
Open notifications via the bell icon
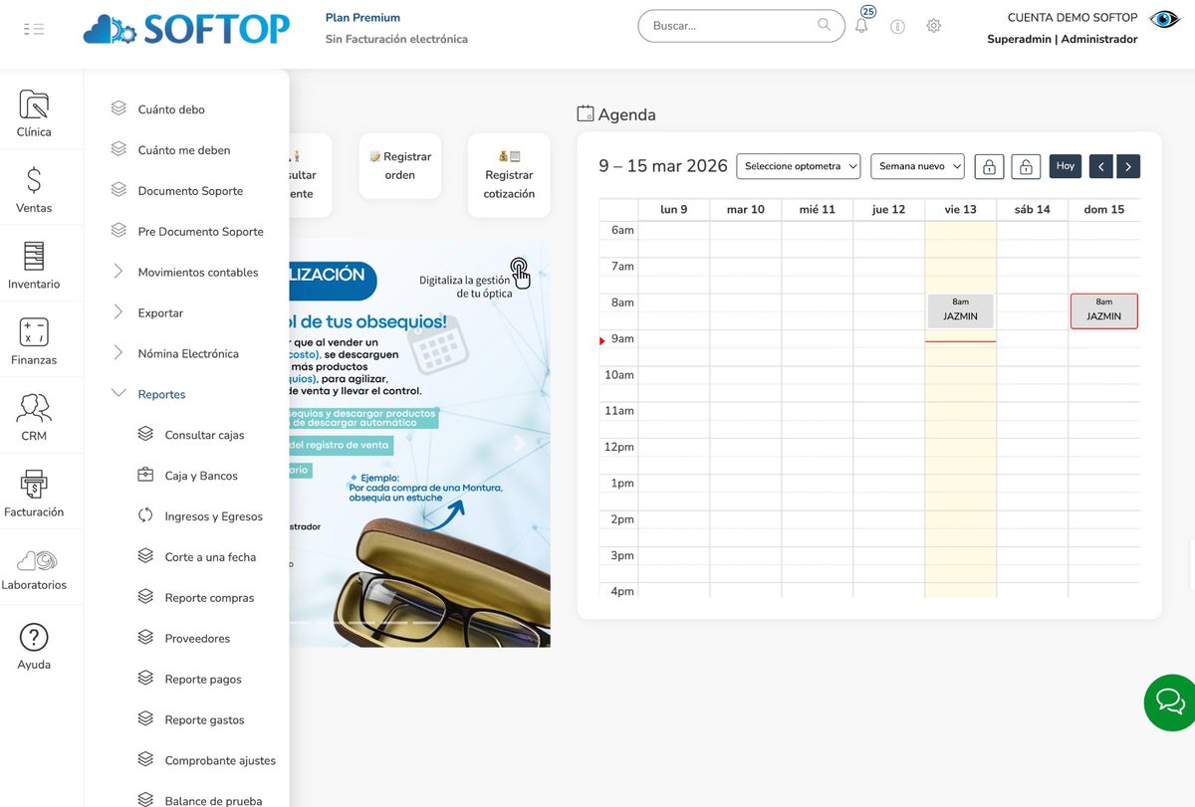coord(861,26)
